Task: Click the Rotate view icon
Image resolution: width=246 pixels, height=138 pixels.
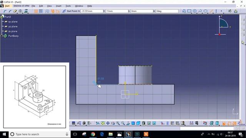Action: click(x=113, y=123)
